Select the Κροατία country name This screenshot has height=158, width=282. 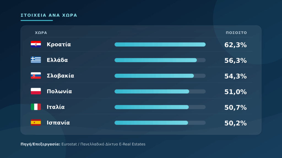pyautogui.click(x=59, y=44)
